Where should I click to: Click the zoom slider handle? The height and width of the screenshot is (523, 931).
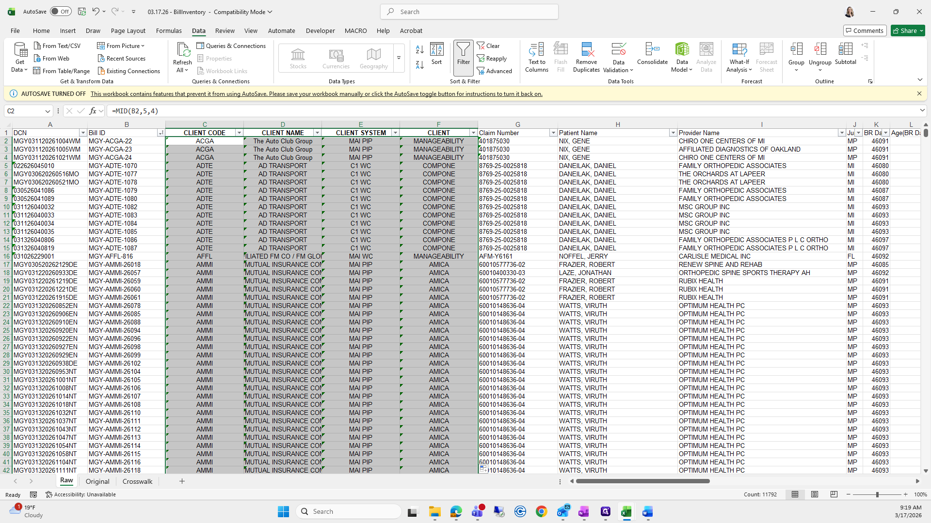pos(877,494)
